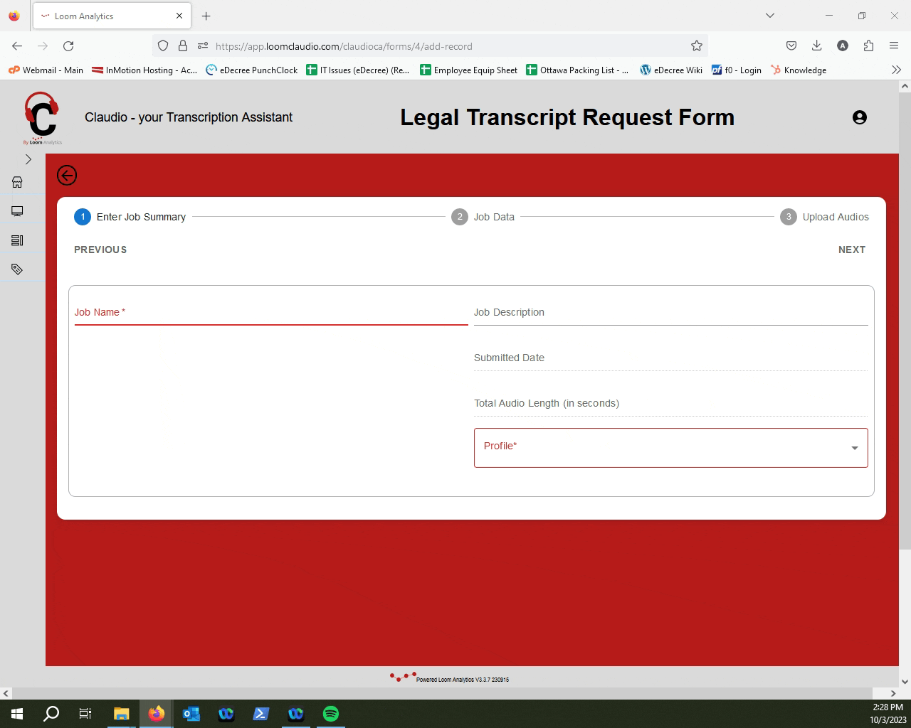Click the back arrow above the form
Image resolution: width=911 pixels, height=728 pixels.
(x=67, y=175)
